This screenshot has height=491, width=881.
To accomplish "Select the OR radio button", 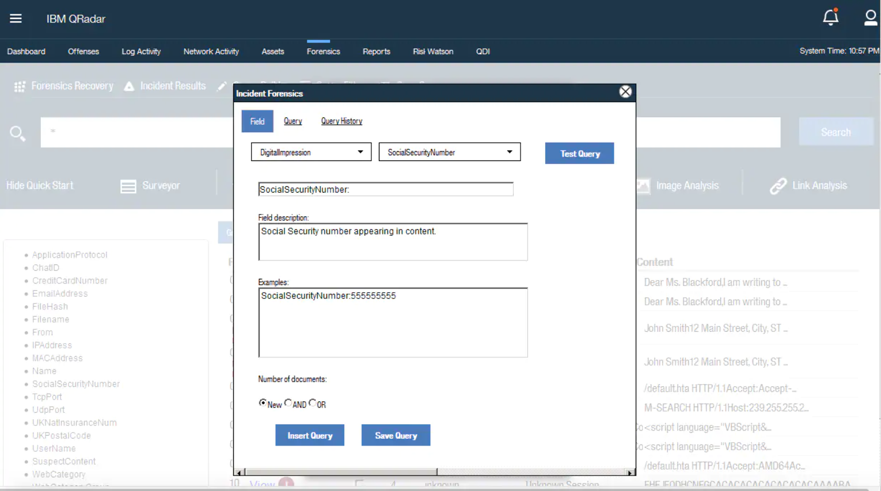I will coord(312,402).
